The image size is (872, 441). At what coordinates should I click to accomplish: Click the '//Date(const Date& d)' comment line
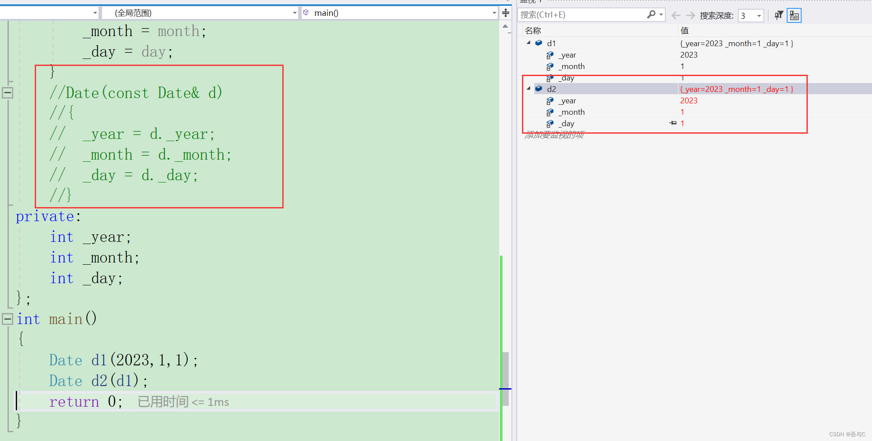pos(136,93)
